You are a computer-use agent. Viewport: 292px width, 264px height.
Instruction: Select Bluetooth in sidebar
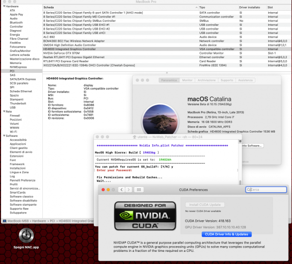[16, 23]
